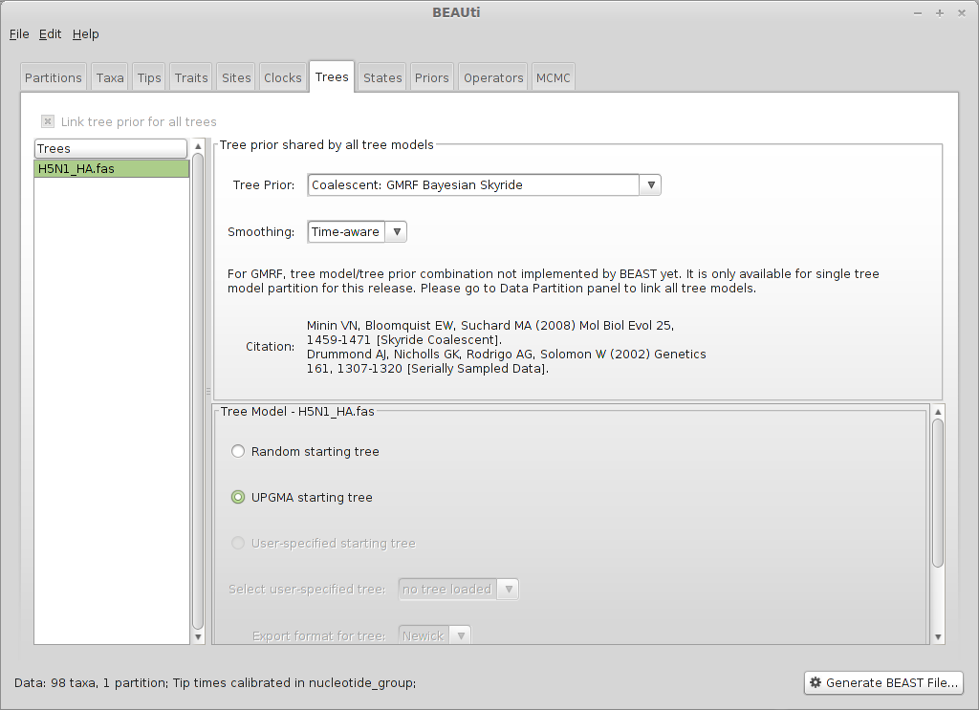Image resolution: width=979 pixels, height=710 pixels.
Task: Open the Smoothing Time-aware dropdown
Action: [x=357, y=232]
